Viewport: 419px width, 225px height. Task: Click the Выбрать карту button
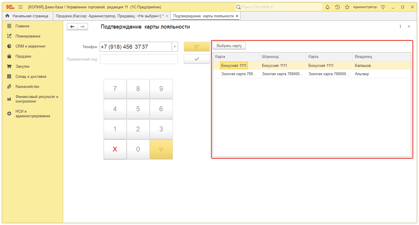click(x=229, y=46)
